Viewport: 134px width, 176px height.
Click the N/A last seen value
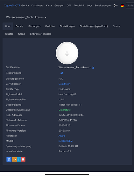[x=61, y=79]
